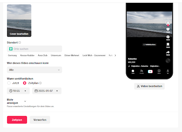Click the profile avatar icon in preview
The image size is (182, 132).
(168, 22)
